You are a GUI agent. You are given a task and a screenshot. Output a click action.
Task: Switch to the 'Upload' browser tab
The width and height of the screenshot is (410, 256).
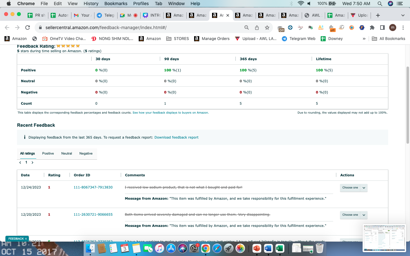point(359,15)
